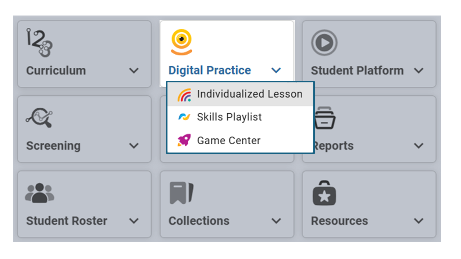Select Individualized Lesson menu item

240,94
